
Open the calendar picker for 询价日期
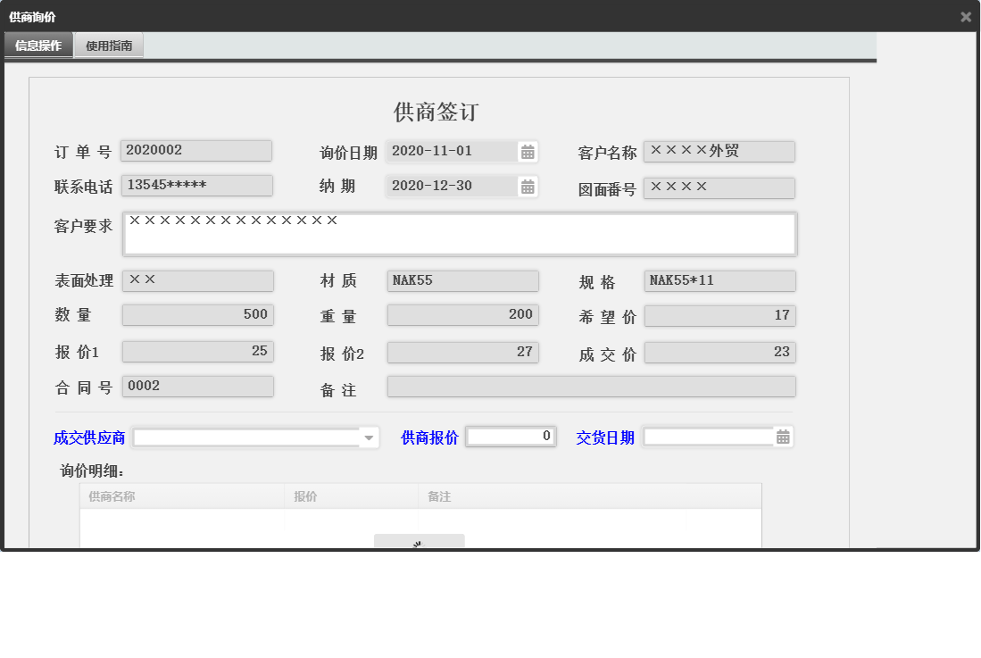tap(528, 151)
